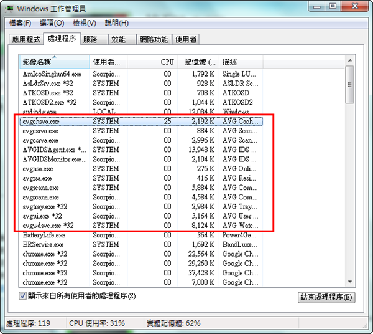Select the avgnsa.exe process
This screenshot has height=334, width=373.
pos(141,169)
